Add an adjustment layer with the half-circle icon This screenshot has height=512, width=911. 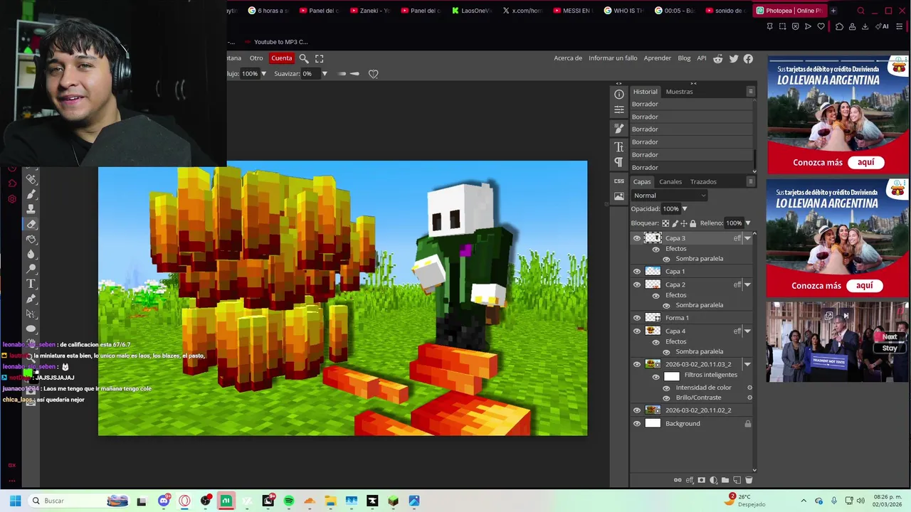[x=713, y=480]
